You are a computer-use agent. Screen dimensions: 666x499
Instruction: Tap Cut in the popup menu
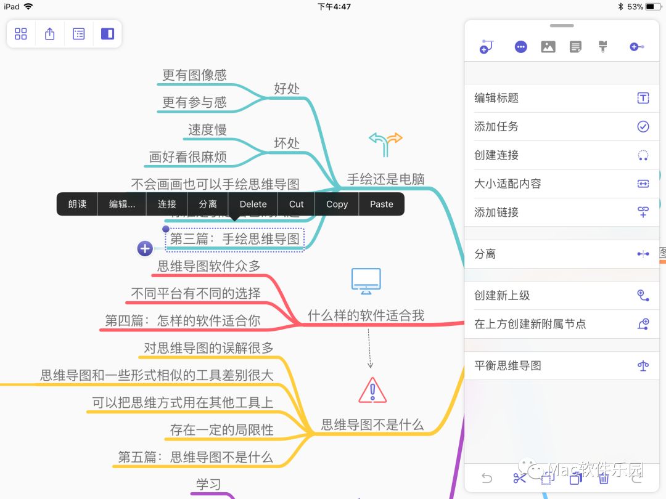[x=297, y=204]
